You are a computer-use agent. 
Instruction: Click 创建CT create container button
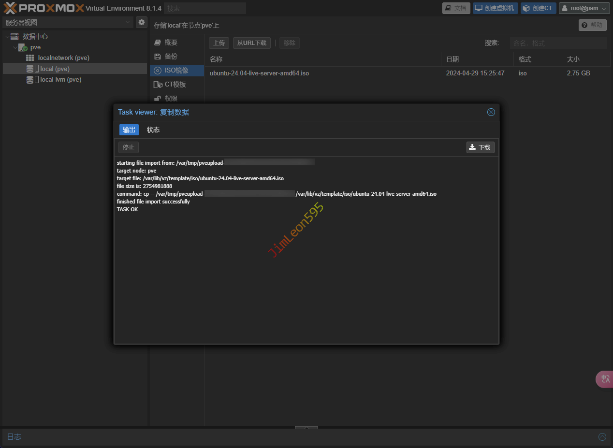coord(538,8)
